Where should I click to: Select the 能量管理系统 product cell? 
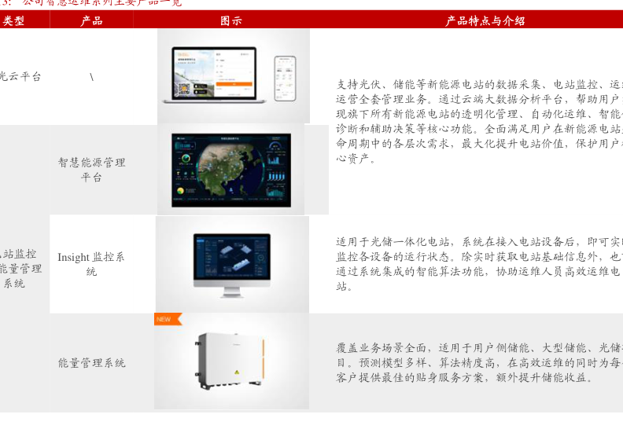coord(91,363)
